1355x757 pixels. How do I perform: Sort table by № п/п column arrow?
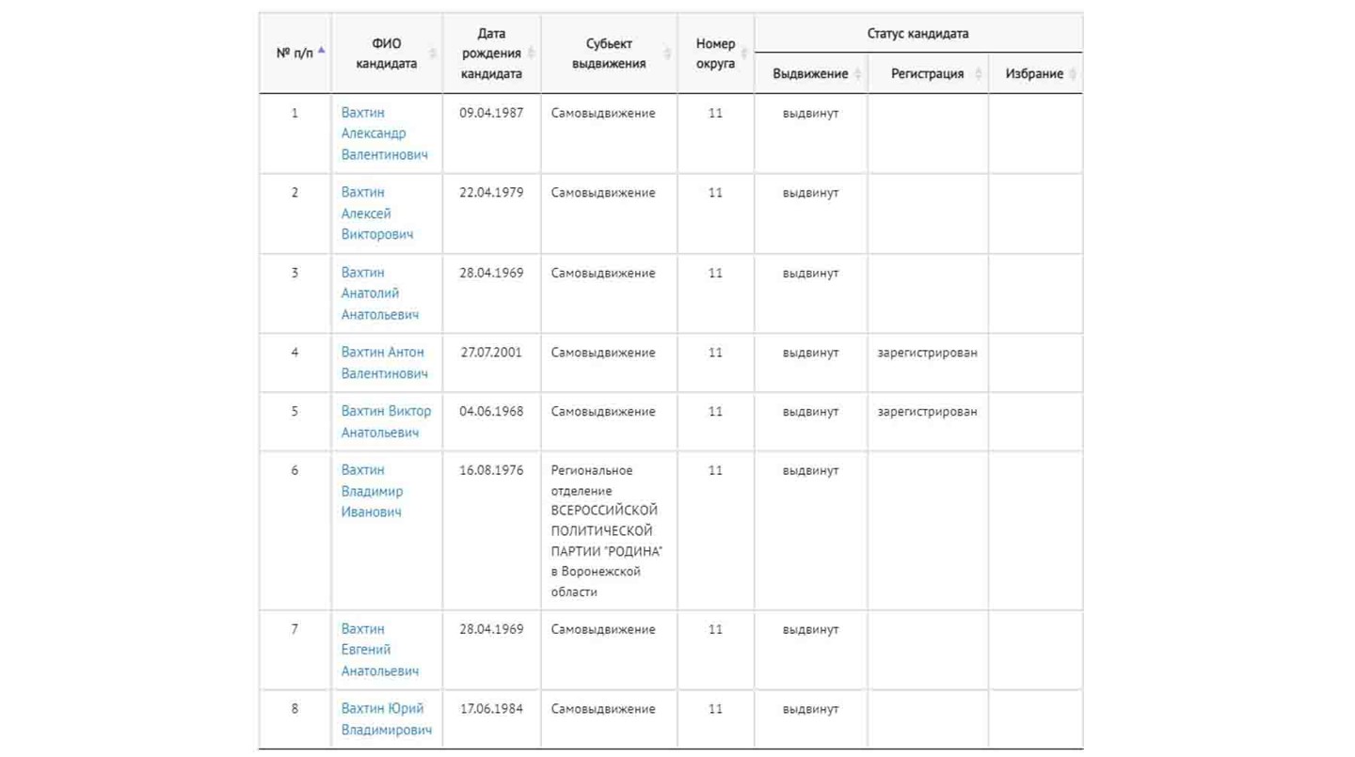(x=322, y=51)
